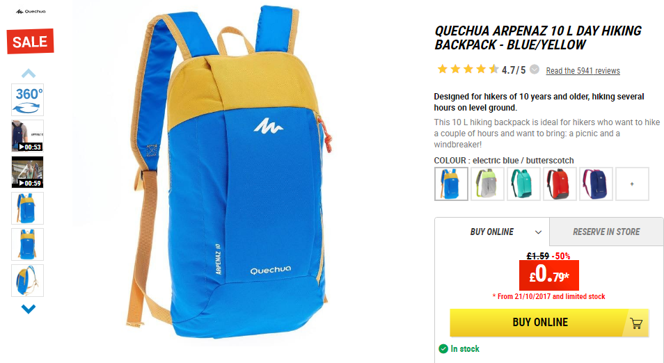The width and height of the screenshot is (664, 363).
Task: Select the side-view backpack thumbnail
Action: [28, 280]
